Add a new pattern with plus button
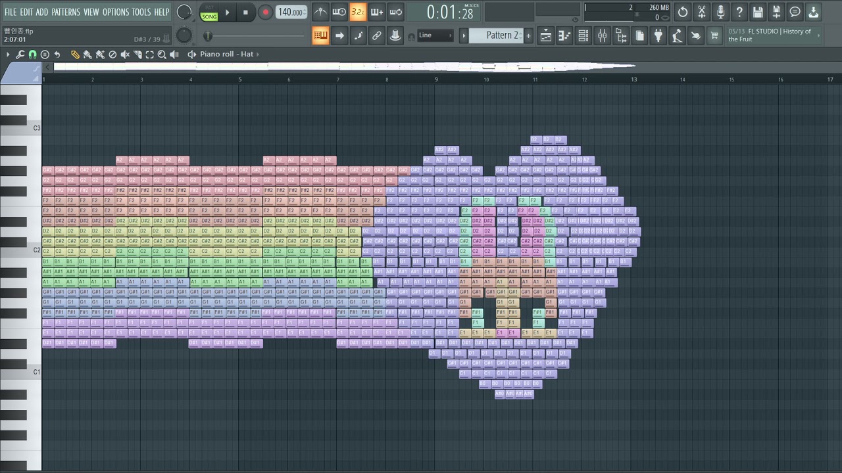 528,35
